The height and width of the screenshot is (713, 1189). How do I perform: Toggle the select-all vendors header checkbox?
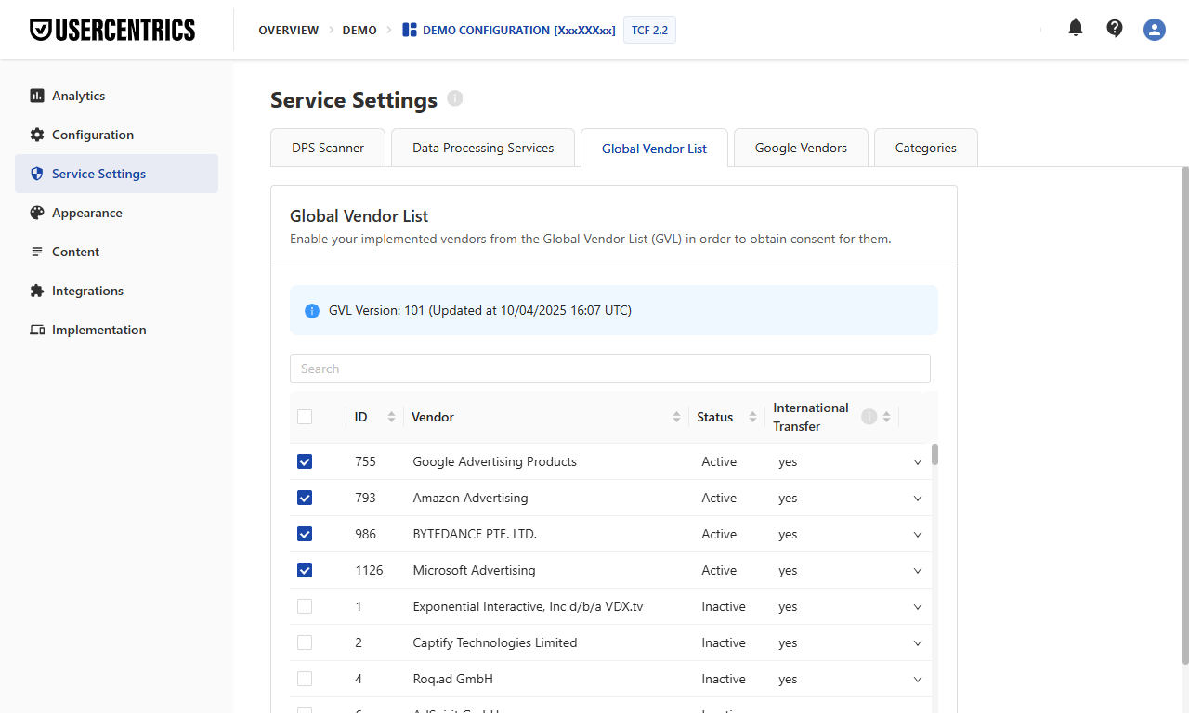click(305, 417)
